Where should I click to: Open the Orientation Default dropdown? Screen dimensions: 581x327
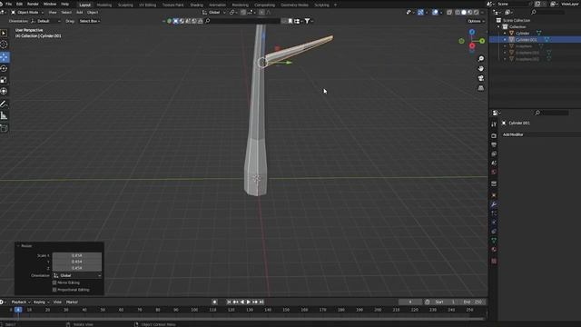coord(45,21)
